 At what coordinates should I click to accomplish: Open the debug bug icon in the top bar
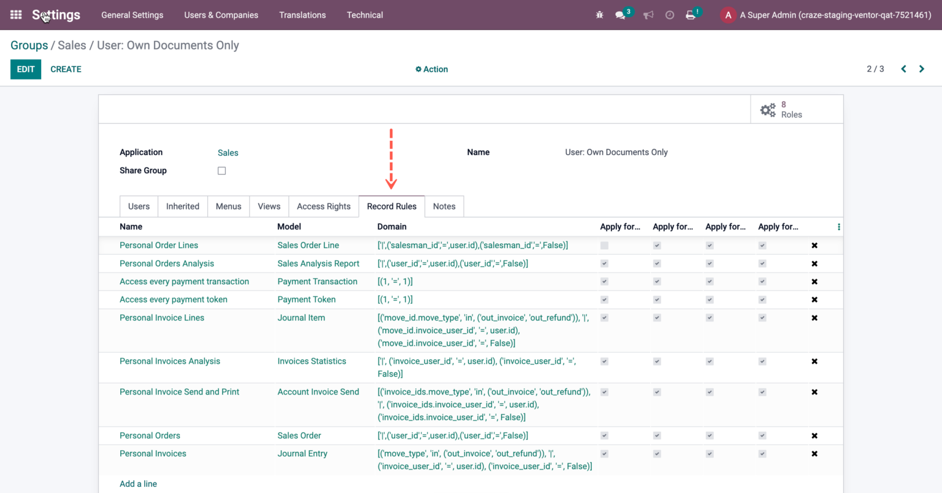[x=599, y=15]
